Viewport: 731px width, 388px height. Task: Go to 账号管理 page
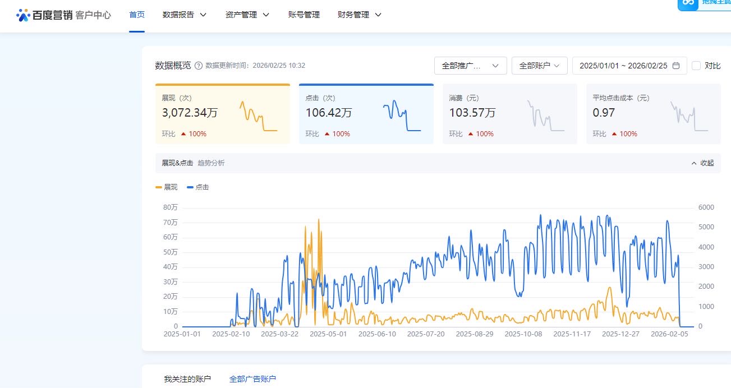click(x=304, y=15)
